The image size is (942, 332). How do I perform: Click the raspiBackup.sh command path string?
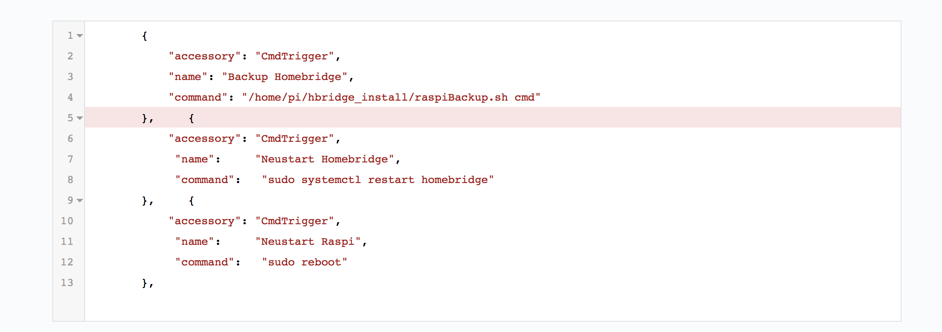(x=391, y=97)
